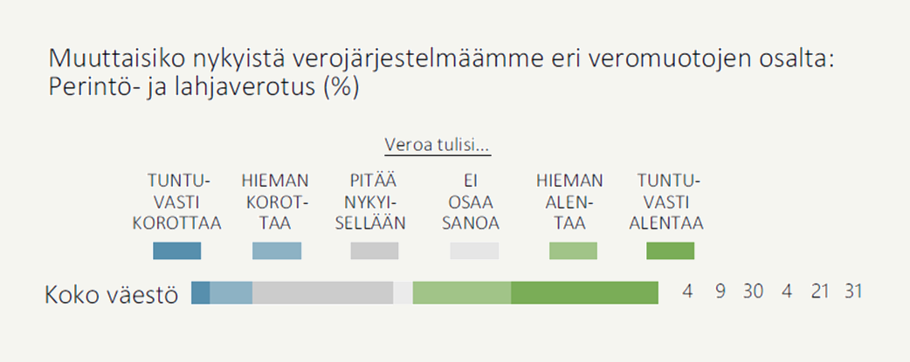
Task: Select the light green segment of the bar
Action: point(461,293)
